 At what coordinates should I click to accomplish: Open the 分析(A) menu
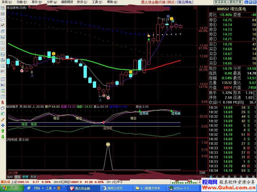[x=52, y=2]
